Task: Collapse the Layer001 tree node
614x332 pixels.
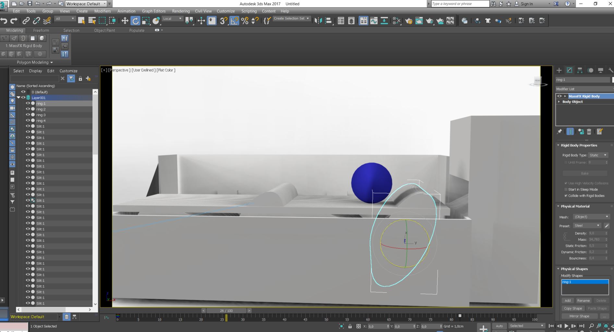Action: [18, 97]
